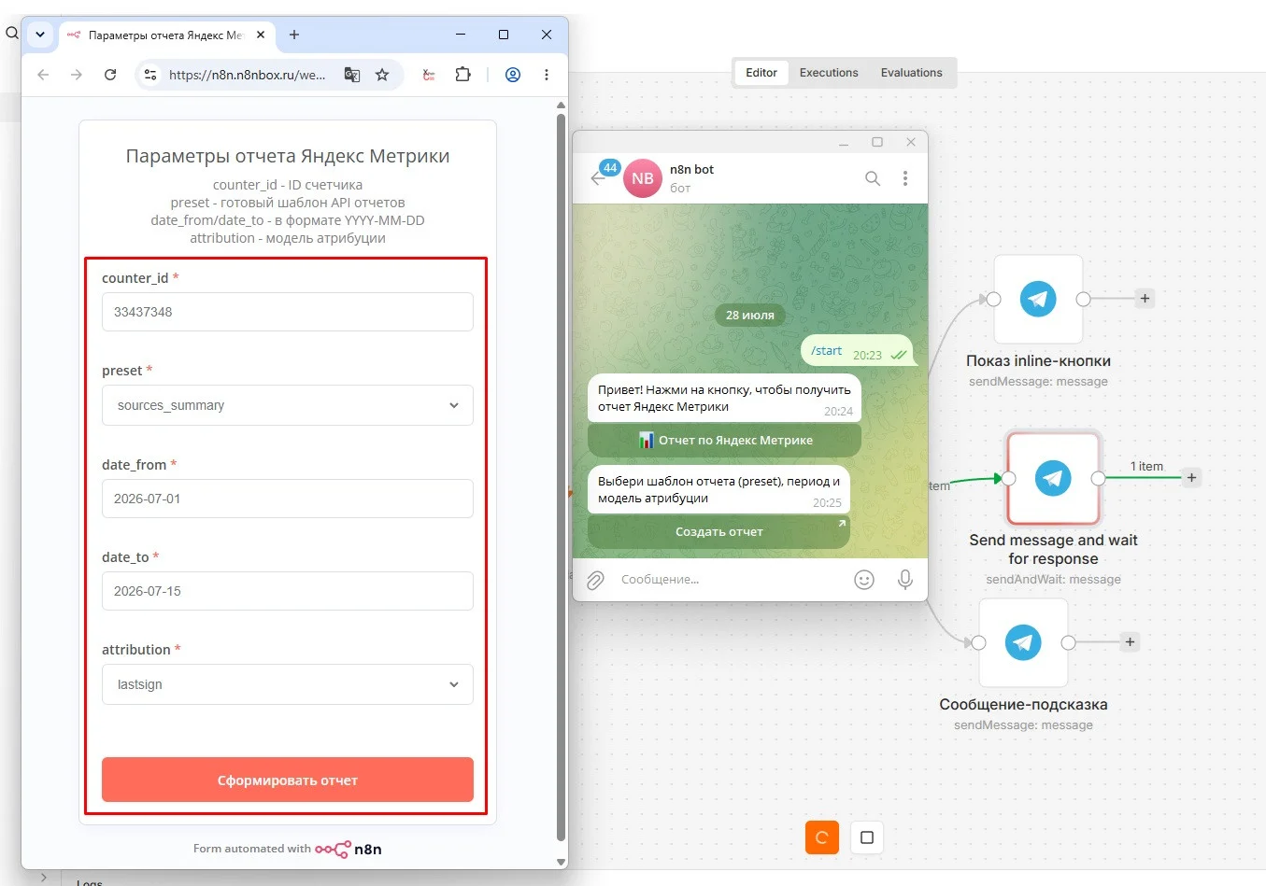The height and width of the screenshot is (886, 1266).
Task: Open the browser extensions puzzle icon
Action: (462, 75)
